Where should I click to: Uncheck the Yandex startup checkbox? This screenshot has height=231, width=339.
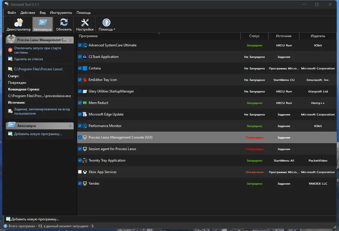pyautogui.click(x=80, y=183)
